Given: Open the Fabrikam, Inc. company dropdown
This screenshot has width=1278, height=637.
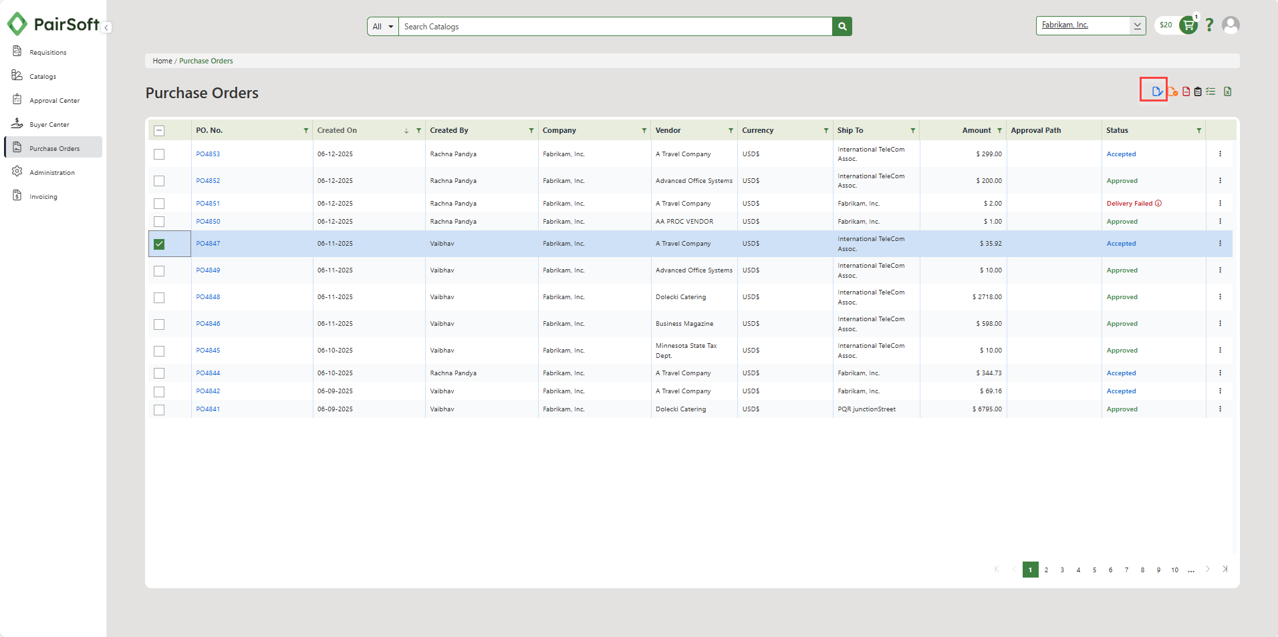Looking at the screenshot, I should pos(1091,25).
